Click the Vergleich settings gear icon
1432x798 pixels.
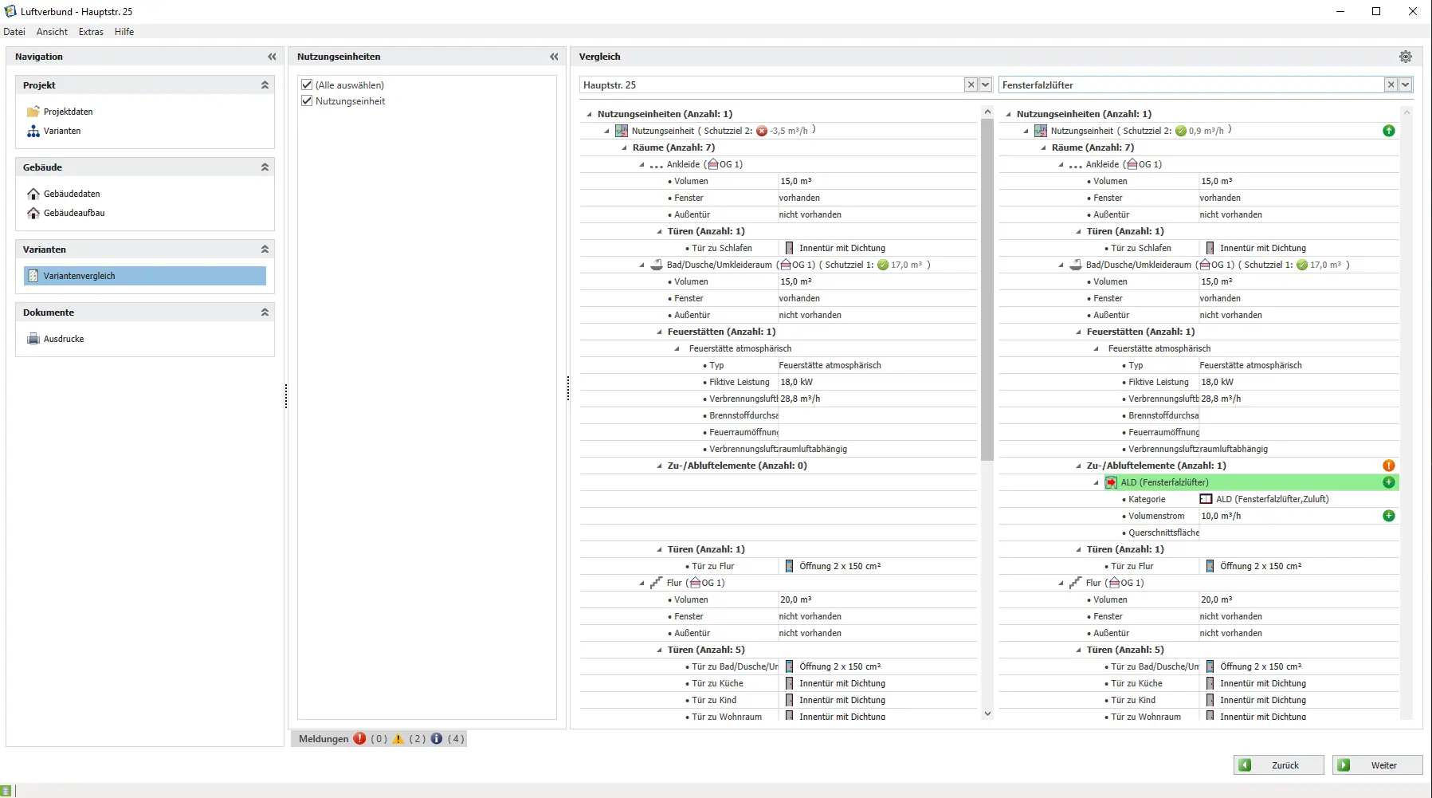point(1405,57)
